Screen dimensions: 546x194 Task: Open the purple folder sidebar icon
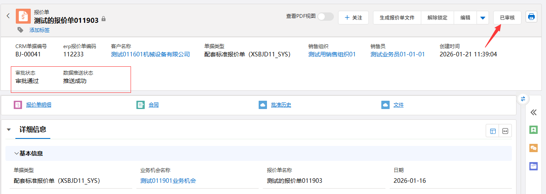pyautogui.click(x=534, y=166)
